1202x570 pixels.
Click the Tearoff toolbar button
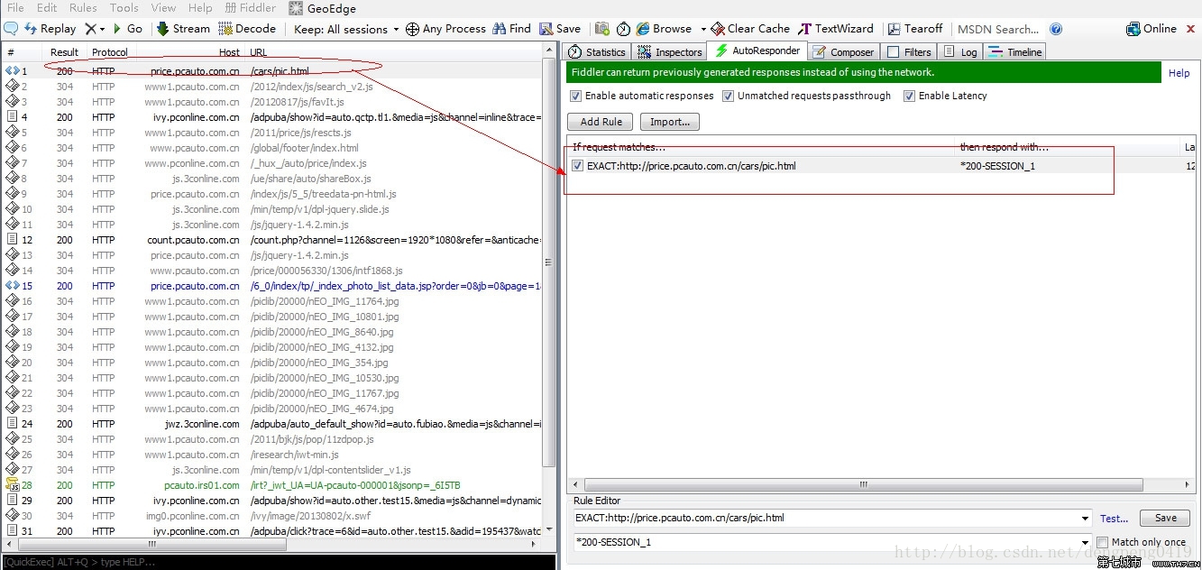[x=915, y=29]
